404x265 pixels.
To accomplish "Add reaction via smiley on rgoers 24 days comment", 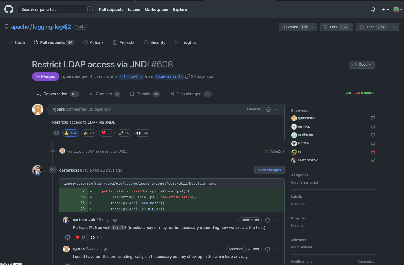I will 268,249.
